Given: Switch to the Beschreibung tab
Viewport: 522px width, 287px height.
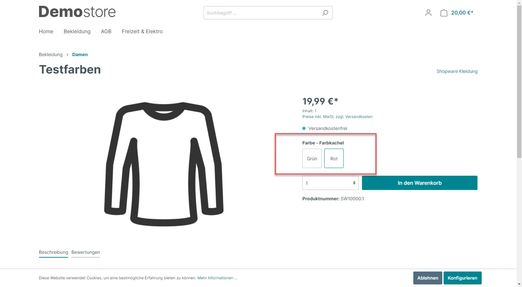Looking at the screenshot, I should click(54, 252).
